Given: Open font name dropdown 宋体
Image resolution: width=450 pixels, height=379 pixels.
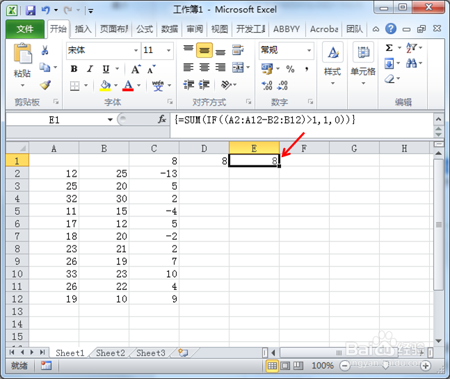Looking at the screenshot, I should [136, 50].
